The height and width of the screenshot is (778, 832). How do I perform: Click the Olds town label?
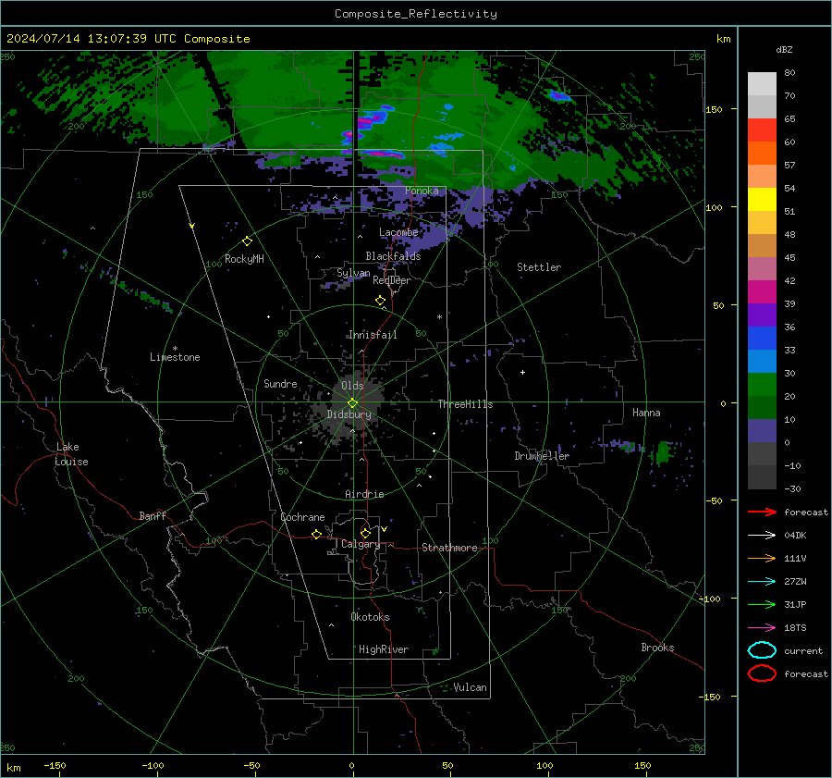[x=352, y=386]
